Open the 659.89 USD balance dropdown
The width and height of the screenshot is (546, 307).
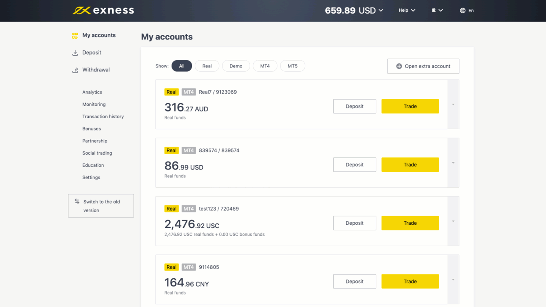click(354, 11)
